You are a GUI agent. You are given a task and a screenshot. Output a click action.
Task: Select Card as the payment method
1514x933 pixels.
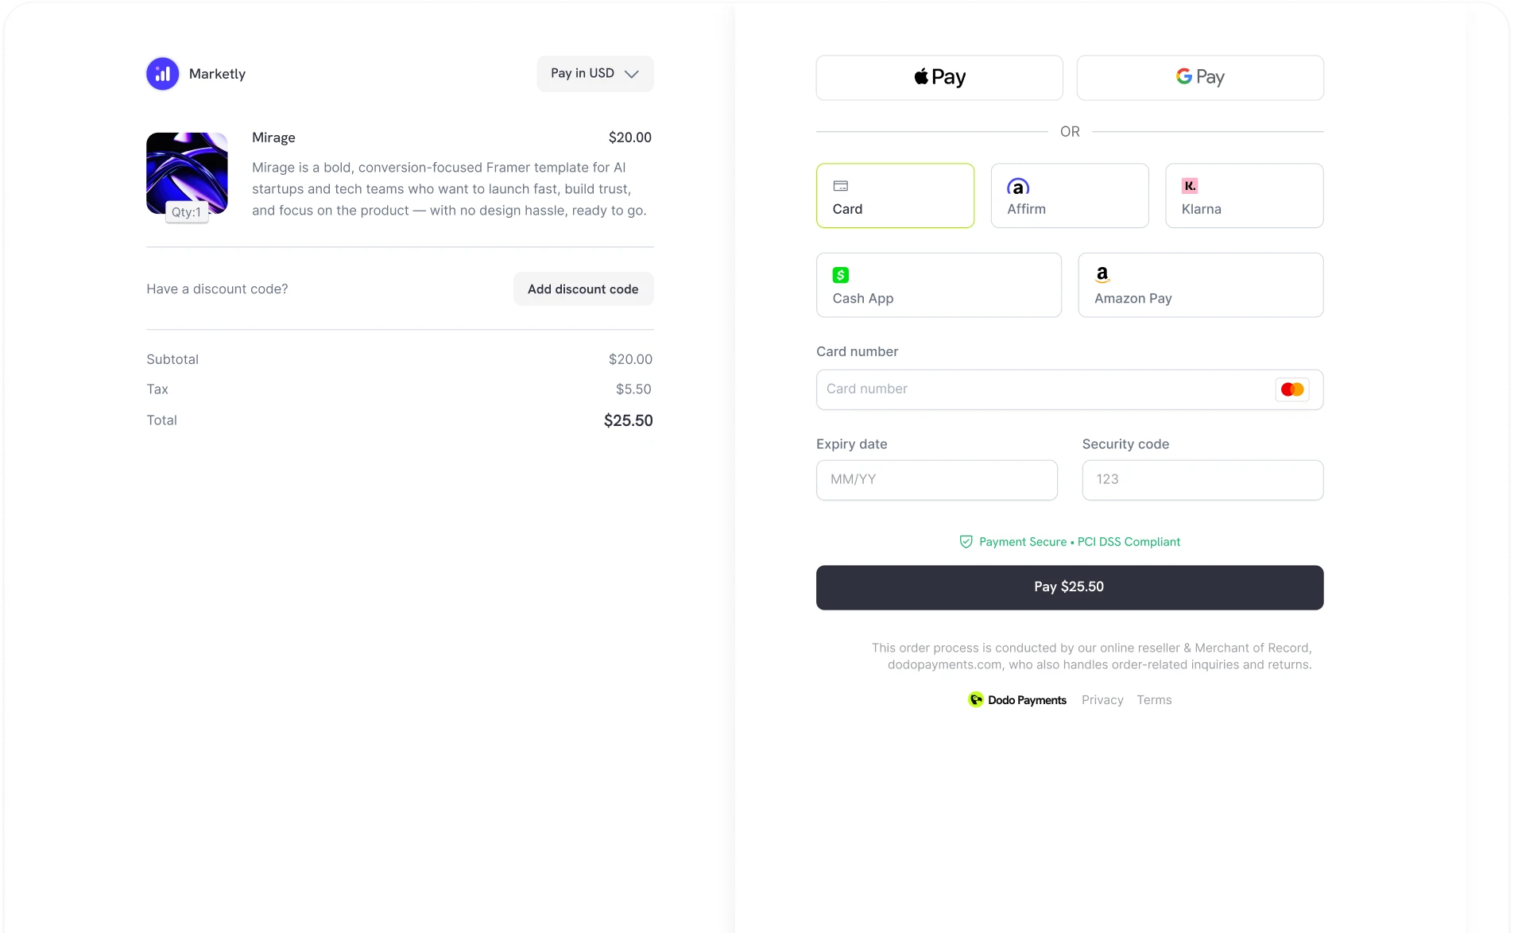(895, 196)
